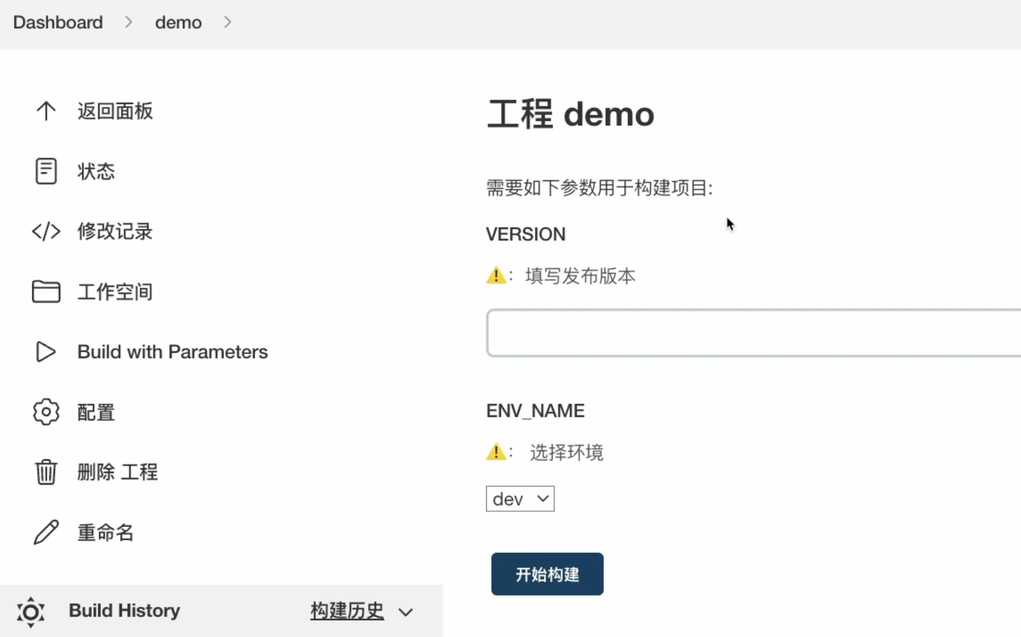The height and width of the screenshot is (637, 1021).
Task: Click the play icon for Build with Parameters
Action: click(x=46, y=352)
